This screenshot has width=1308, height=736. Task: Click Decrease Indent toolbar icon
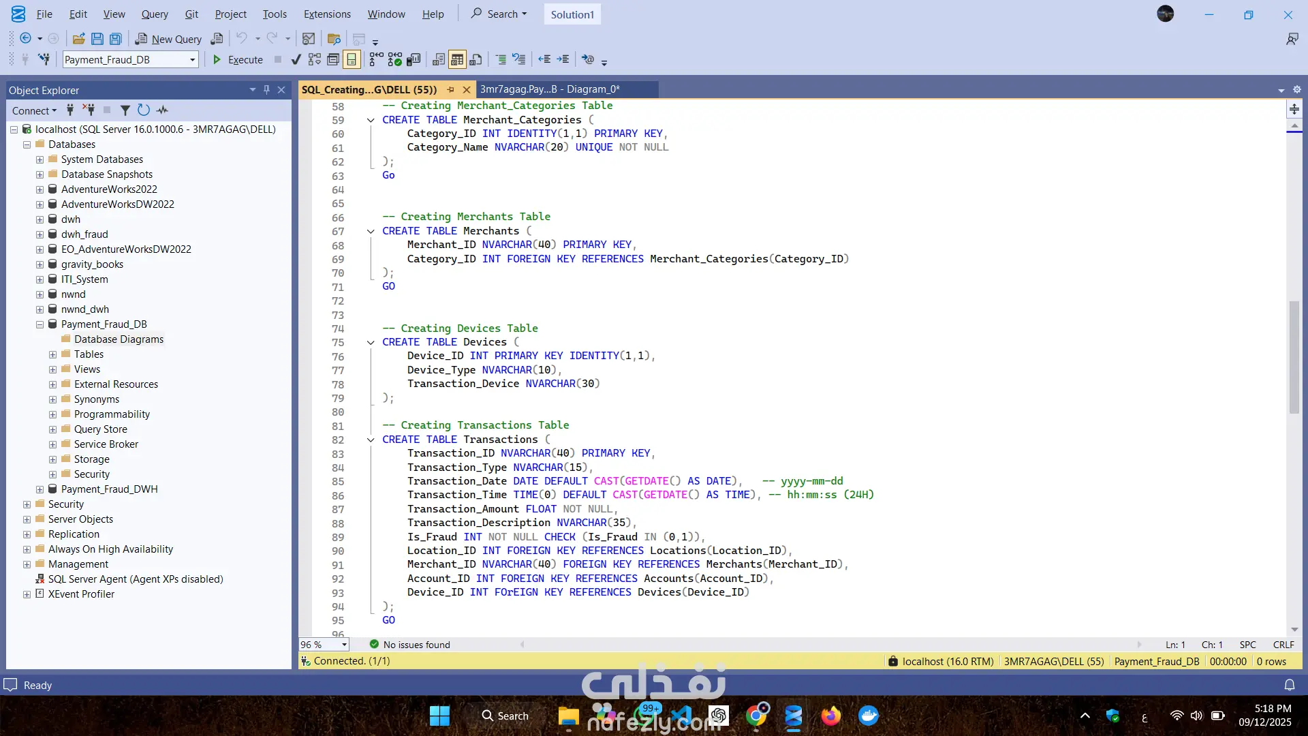coord(544,59)
